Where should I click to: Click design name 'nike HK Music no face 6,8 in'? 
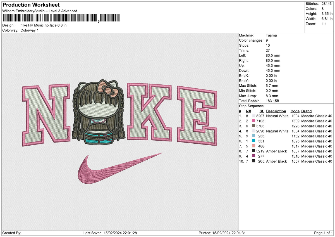pyautogui.click(x=44, y=25)
